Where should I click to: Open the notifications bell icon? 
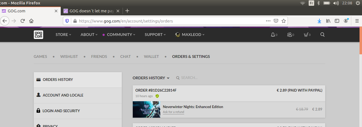(273, 35)
